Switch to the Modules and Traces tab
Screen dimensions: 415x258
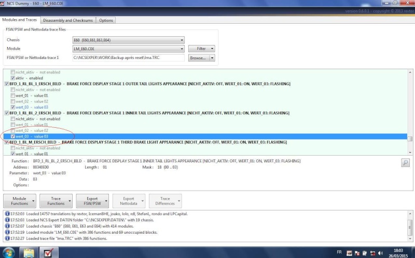(20, 20)
